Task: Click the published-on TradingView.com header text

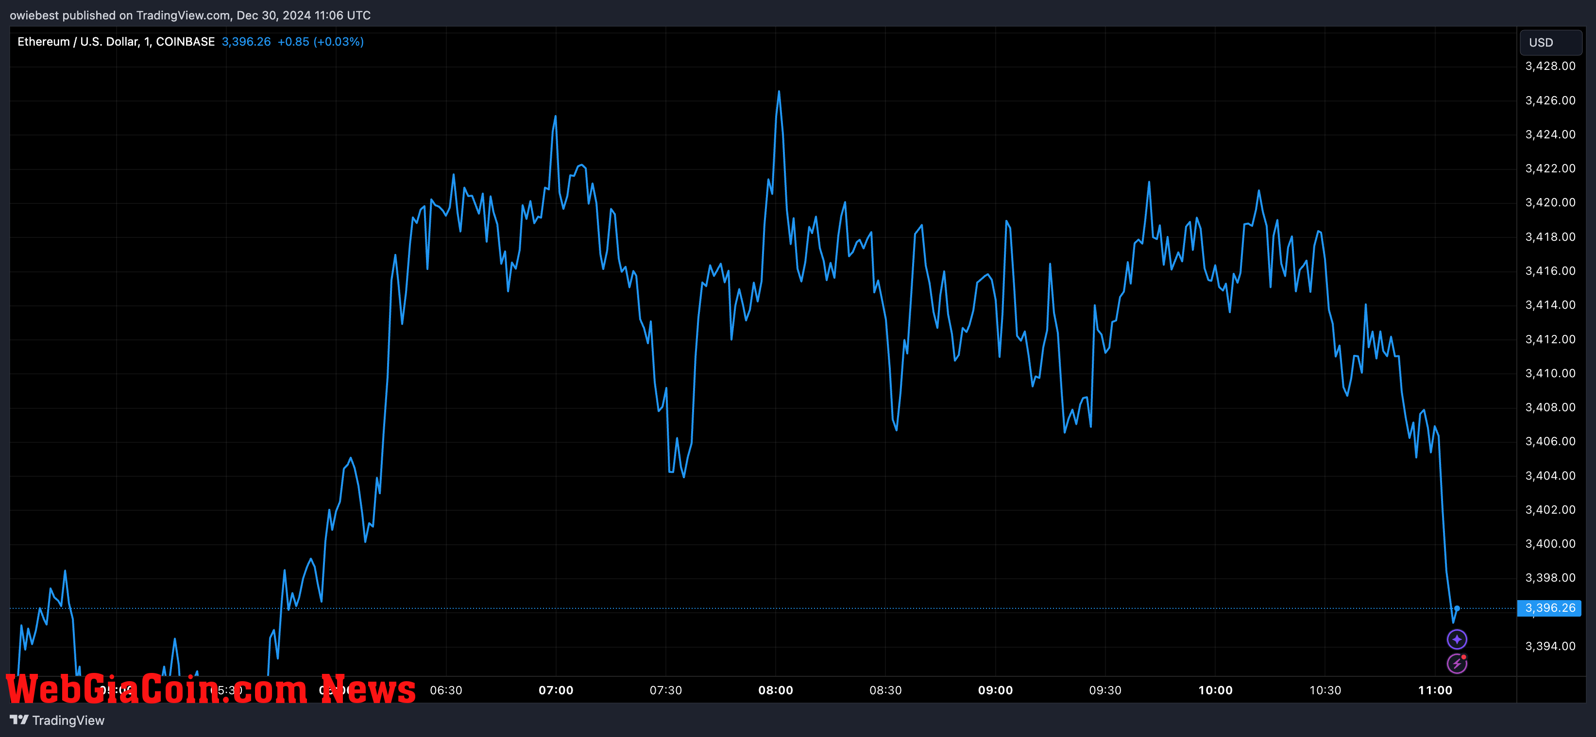Action: [x=190, y=15]
